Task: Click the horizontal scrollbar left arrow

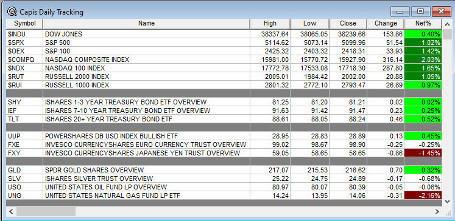Action: click(11, 212)
